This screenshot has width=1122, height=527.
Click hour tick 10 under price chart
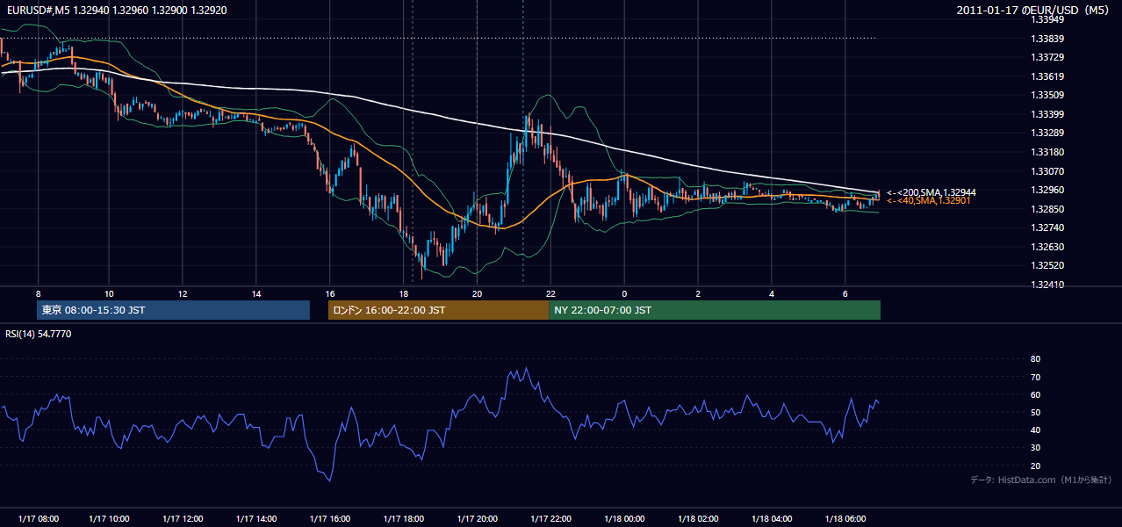(109, 293)
